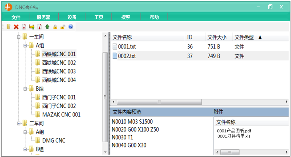Select the 0002.txt file row
Viewport: 291px width, 157px height.
(127, 56)
